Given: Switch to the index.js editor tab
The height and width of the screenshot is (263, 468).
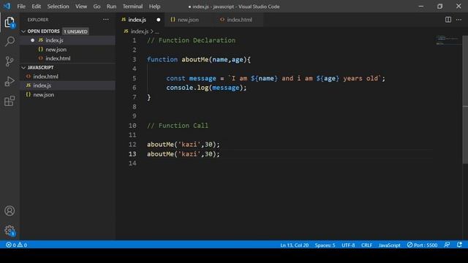Looking at the screenshot, I should click(140, 20).
